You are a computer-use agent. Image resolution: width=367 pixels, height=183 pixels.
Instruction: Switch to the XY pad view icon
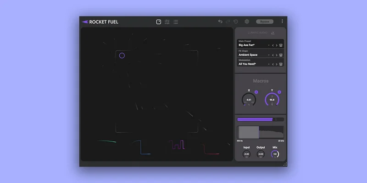point(158,22)
